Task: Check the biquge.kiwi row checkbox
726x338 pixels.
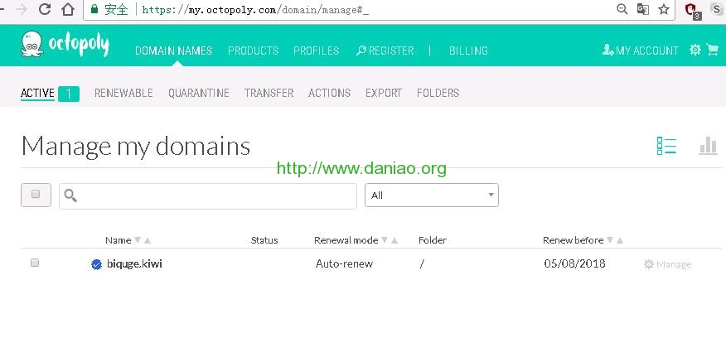Action: click(35, 263)
